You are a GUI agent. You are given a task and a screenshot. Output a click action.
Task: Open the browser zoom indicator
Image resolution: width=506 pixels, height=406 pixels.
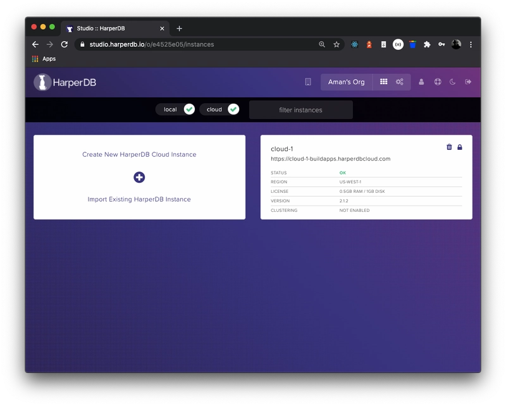(322, 44)
